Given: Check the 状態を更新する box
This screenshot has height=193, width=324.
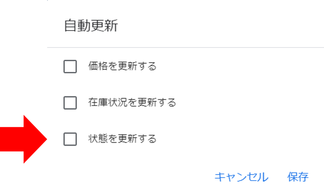Looking at the screenshot, I should click(70, 139).
